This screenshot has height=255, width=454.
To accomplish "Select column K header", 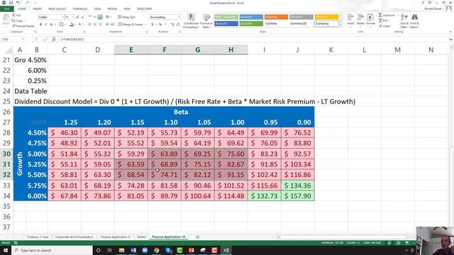I will (331, 50).
